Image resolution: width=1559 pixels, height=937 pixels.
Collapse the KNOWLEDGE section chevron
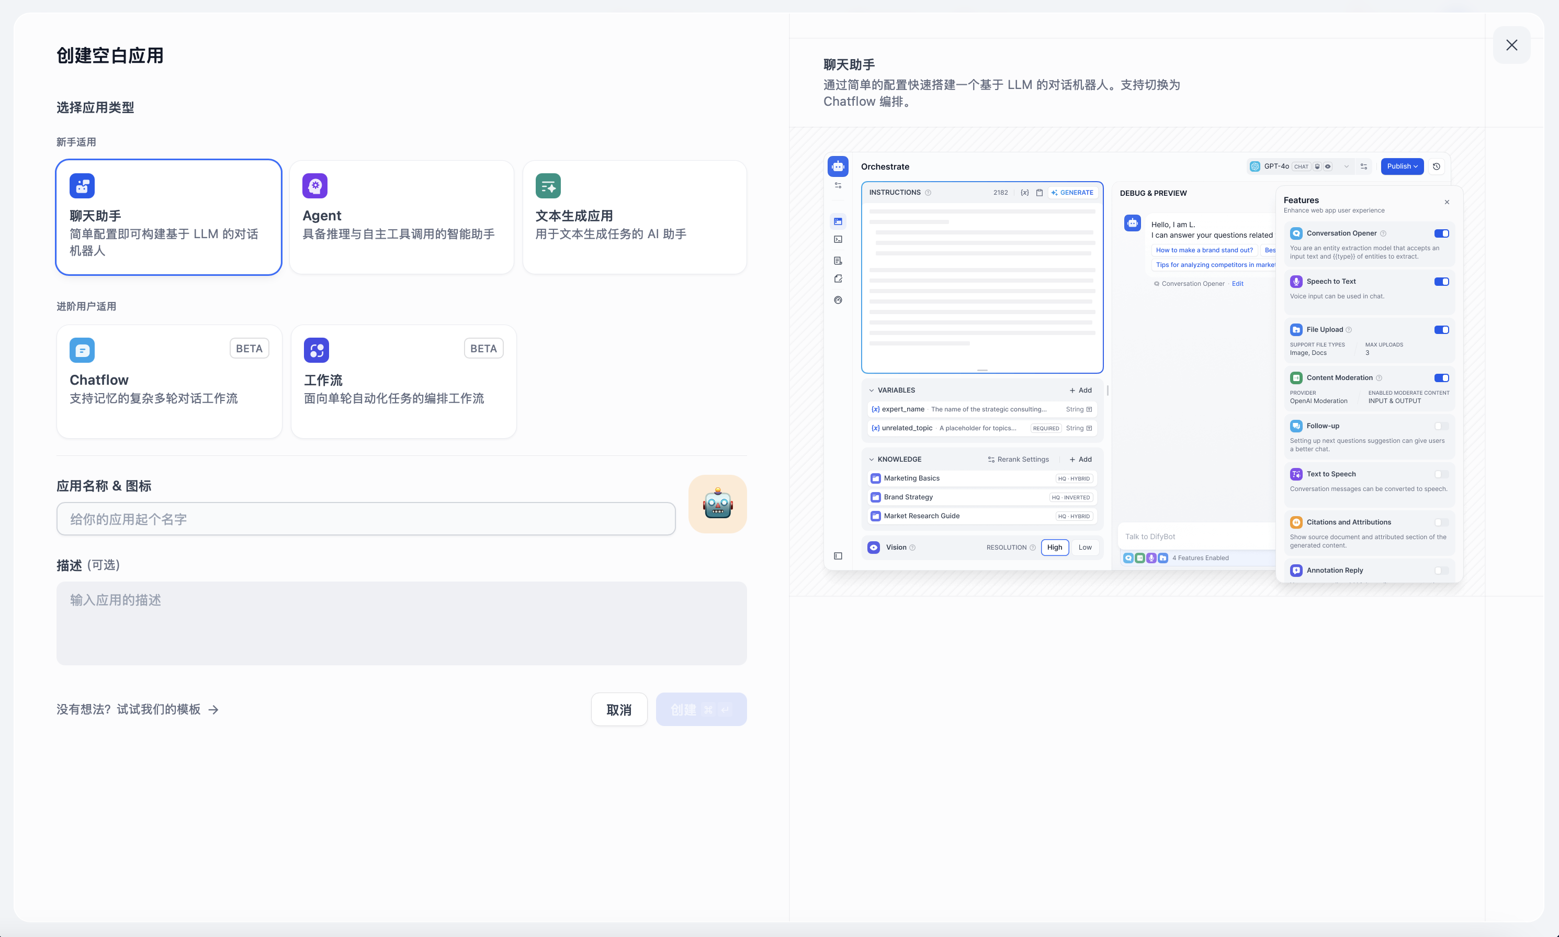point(871,460)
